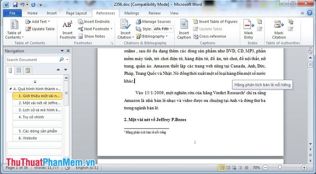This screenshot has width=316, height=174.
Task: Collapse the heading A. Quá trình hình thành
Action: pyautogui.click(x=10, y=89)
